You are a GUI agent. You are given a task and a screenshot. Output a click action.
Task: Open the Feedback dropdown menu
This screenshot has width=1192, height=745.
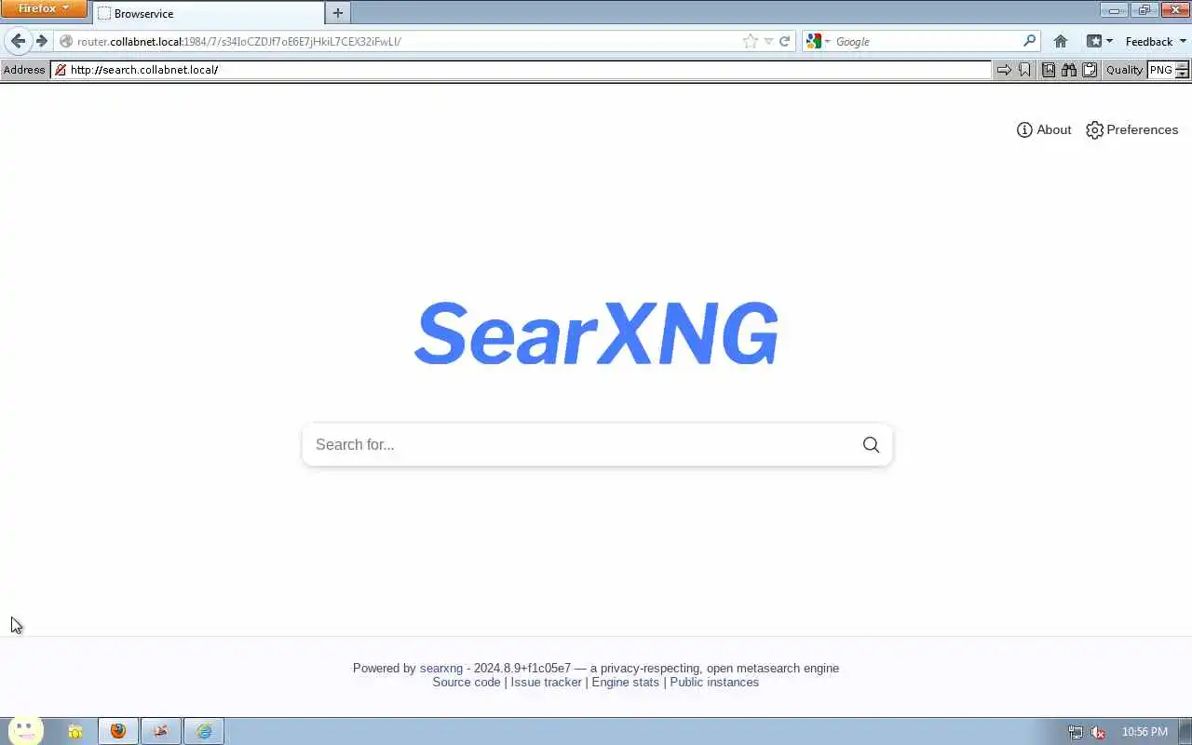1156,41
